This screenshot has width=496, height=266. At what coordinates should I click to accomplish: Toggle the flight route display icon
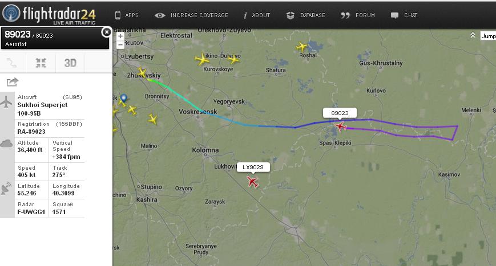pos(13,63)
